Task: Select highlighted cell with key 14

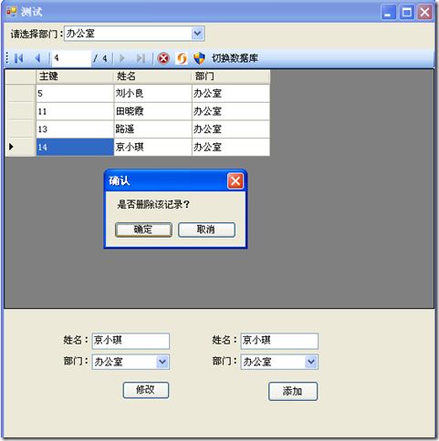Action: point(75,148)
